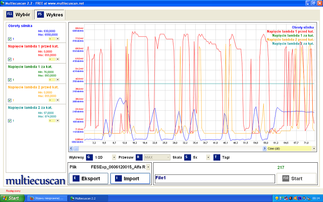Click the Multiecuscan 2.2 taskbar button

pos(88,198)
